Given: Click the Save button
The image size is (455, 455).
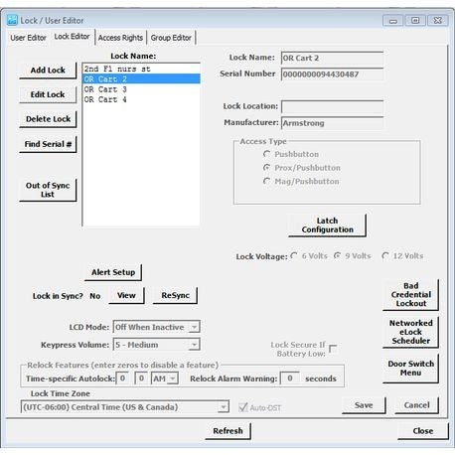Looking at the screenshot, I should pyautogui.click(x=364, y=405).
